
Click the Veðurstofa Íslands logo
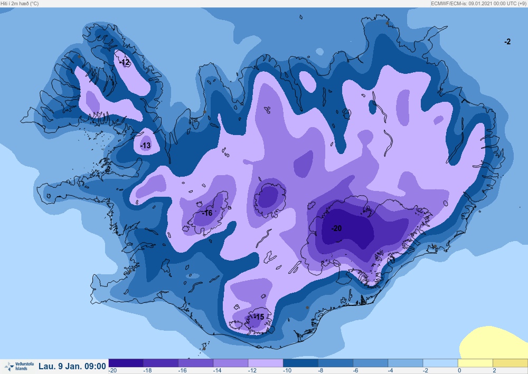[x=19, y=366]
